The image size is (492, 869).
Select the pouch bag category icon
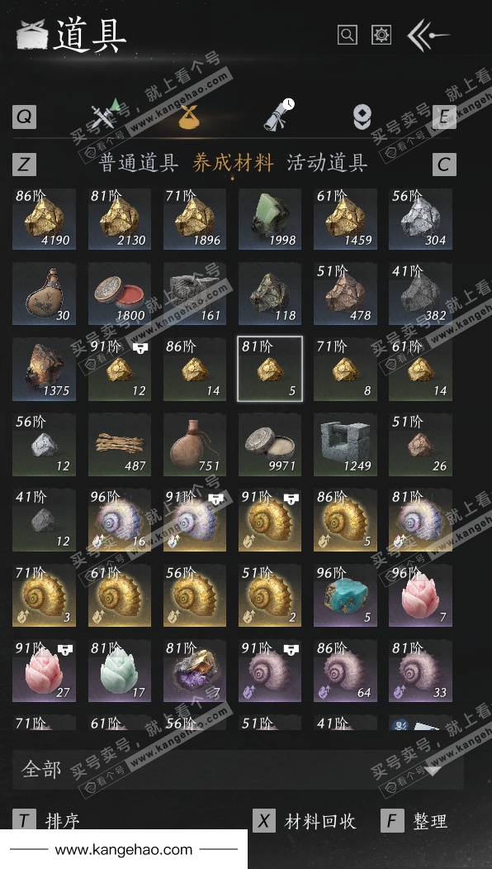tap(189, 117)
